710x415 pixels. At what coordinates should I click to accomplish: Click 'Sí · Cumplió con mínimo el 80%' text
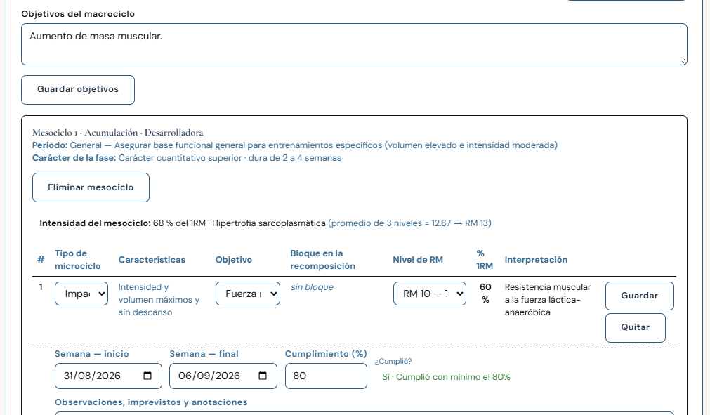click(446, 377)
